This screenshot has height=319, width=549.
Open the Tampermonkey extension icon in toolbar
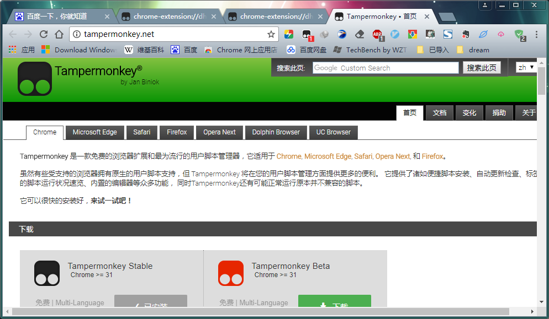(307, 34)
